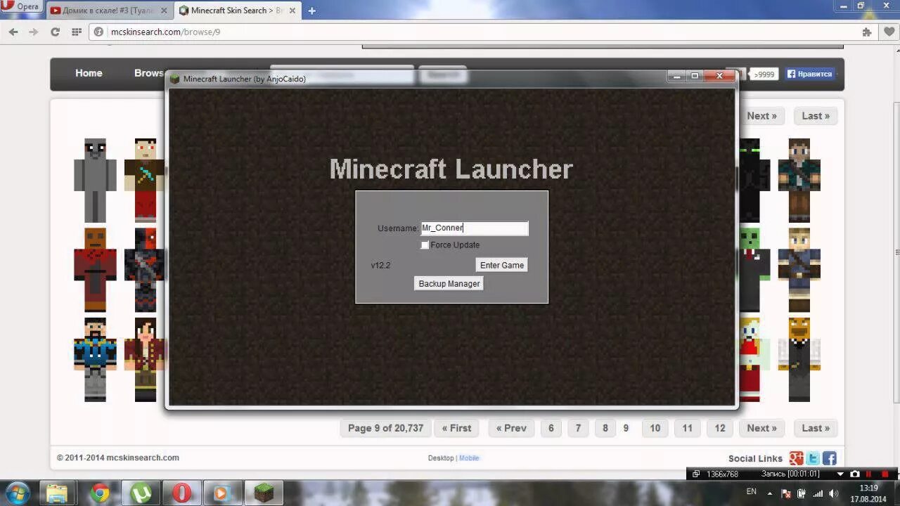
Task: Click Next at the bottom pagination
Action: click(761, 428)
